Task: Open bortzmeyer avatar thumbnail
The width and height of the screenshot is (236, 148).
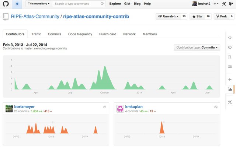Action: coord(9,109)
